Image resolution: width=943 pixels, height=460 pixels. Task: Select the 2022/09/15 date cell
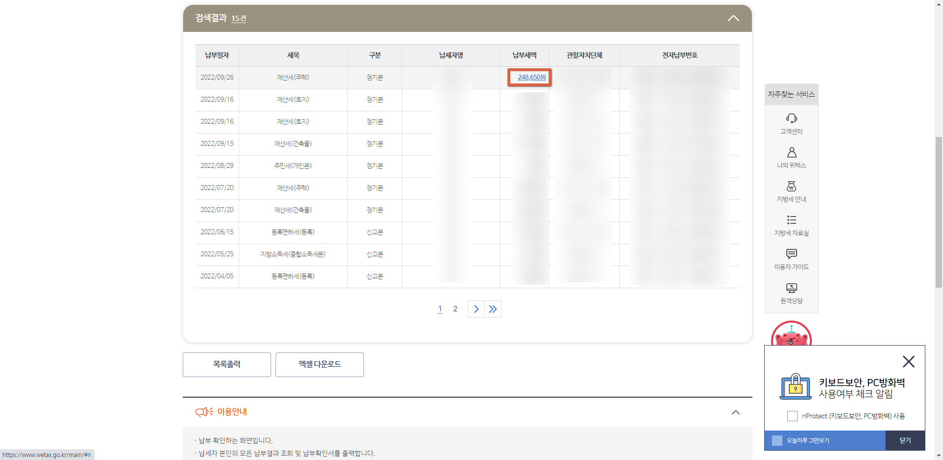click(x=217, y=144)
